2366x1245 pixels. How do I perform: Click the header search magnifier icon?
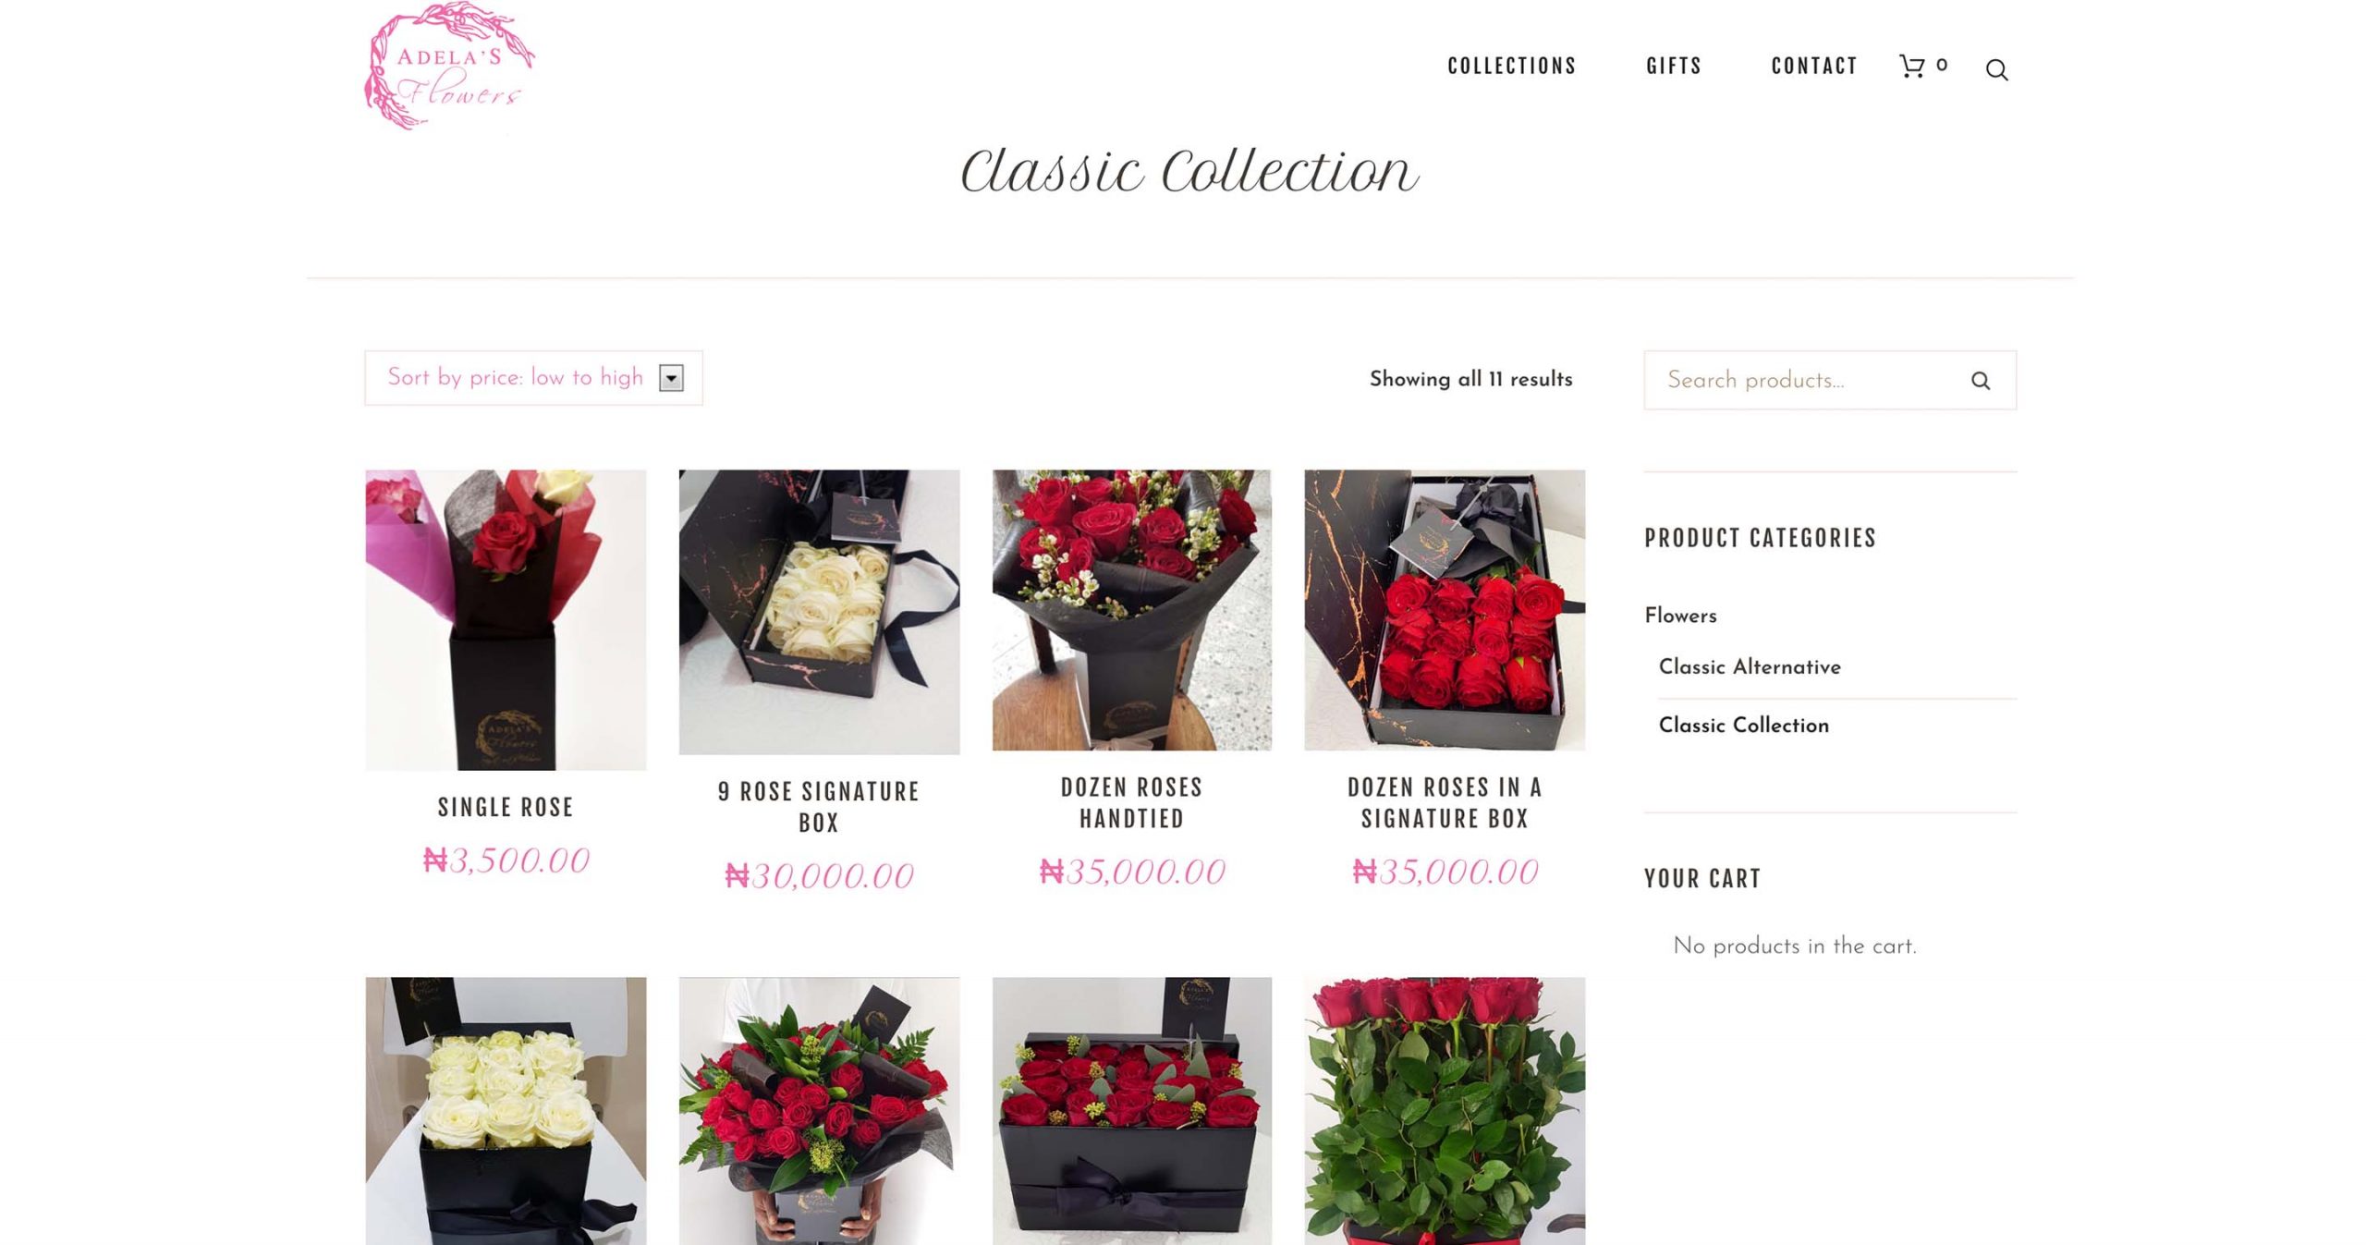(x=1996, y=70)
